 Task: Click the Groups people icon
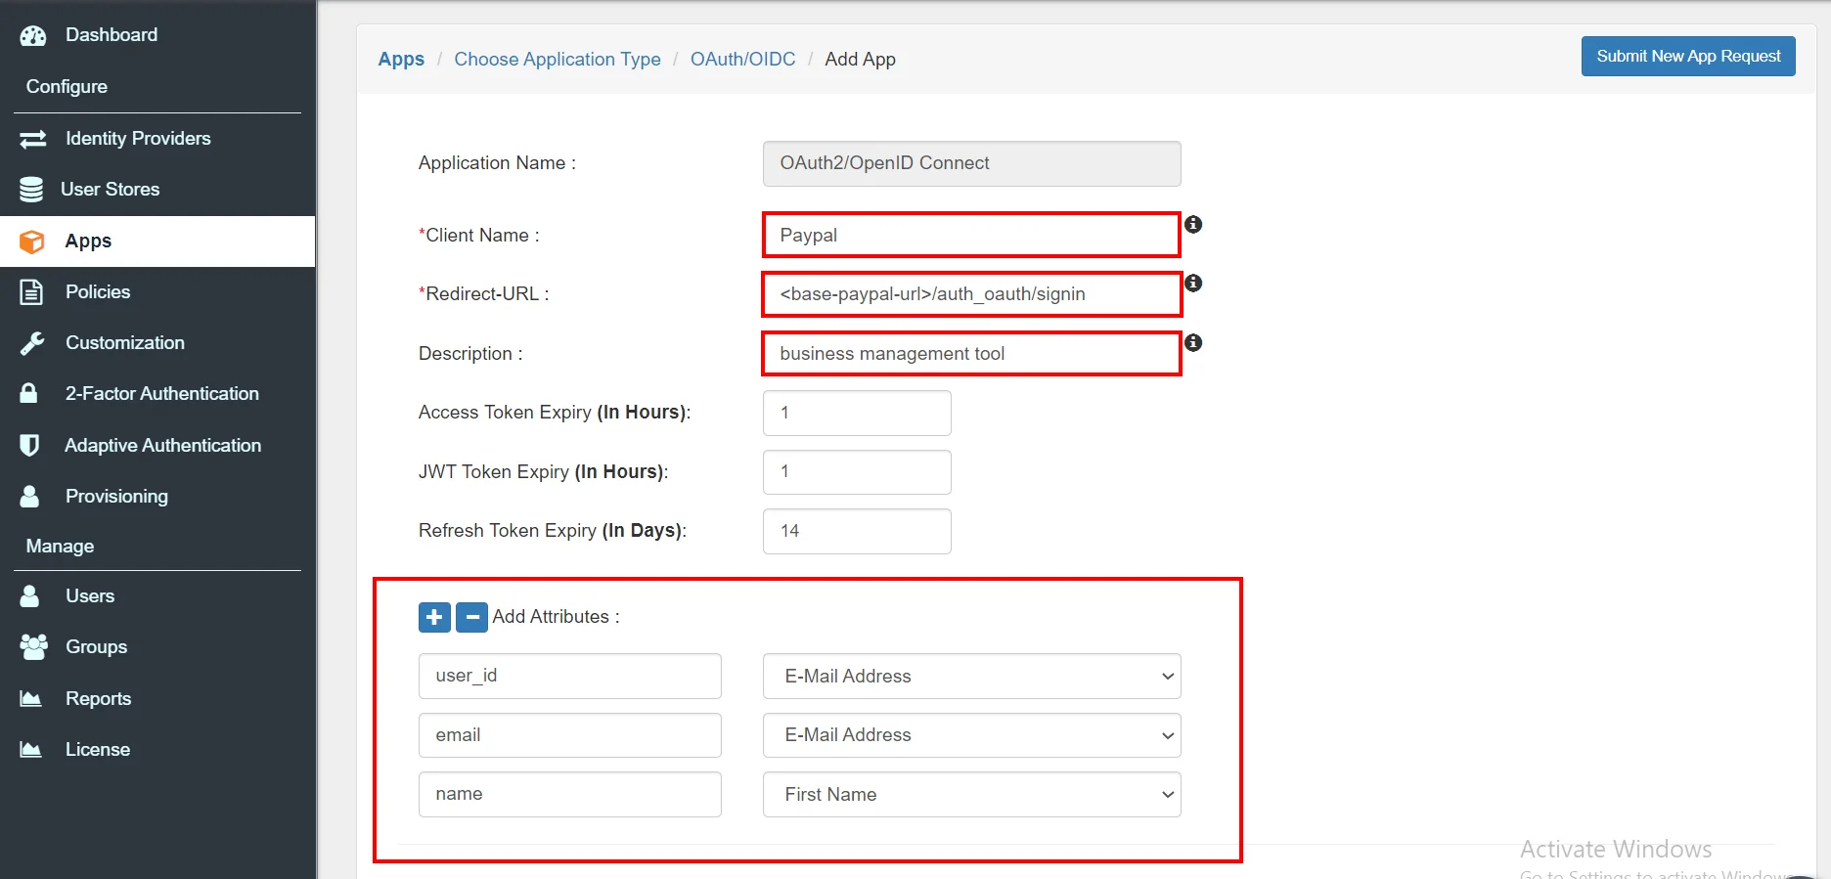click(x=33, y=647)
